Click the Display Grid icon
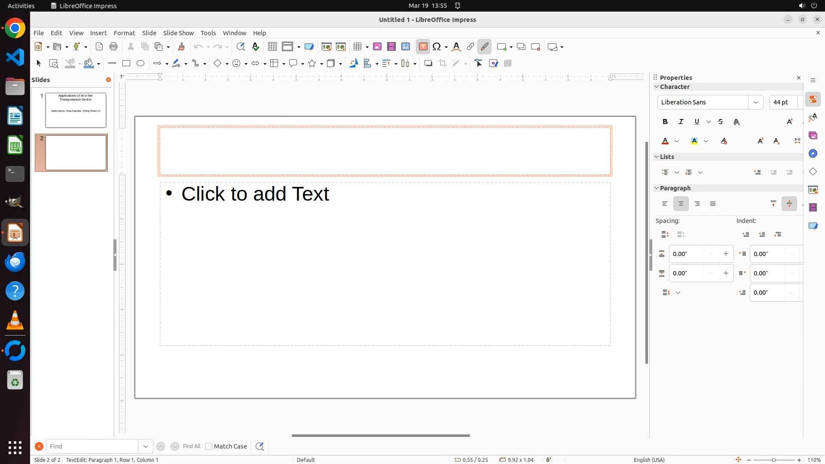The height and width of the screenshot is (464, 825). point(272,47)
